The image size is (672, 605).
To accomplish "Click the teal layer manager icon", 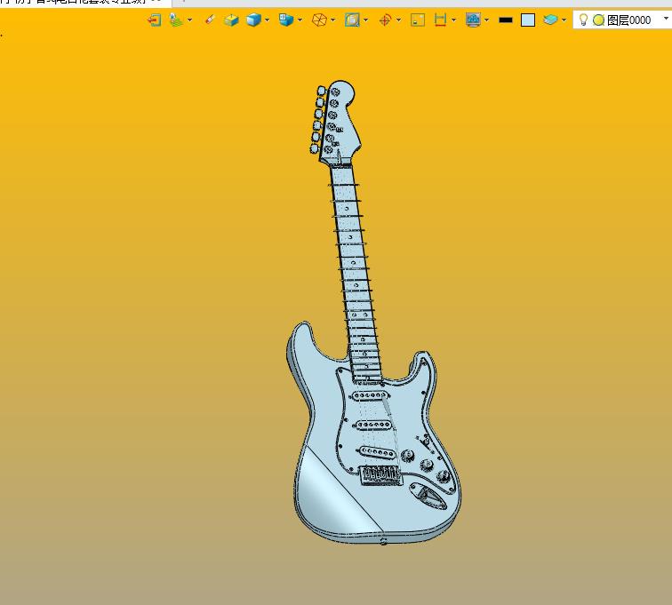I will point(550,20).
